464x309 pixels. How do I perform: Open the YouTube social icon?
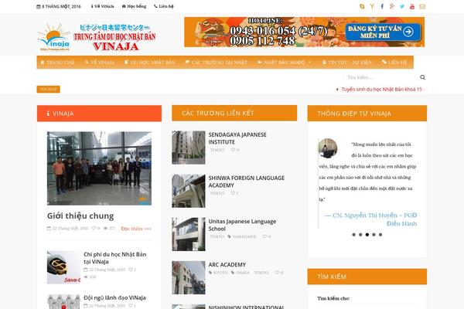tap(412, 6)
